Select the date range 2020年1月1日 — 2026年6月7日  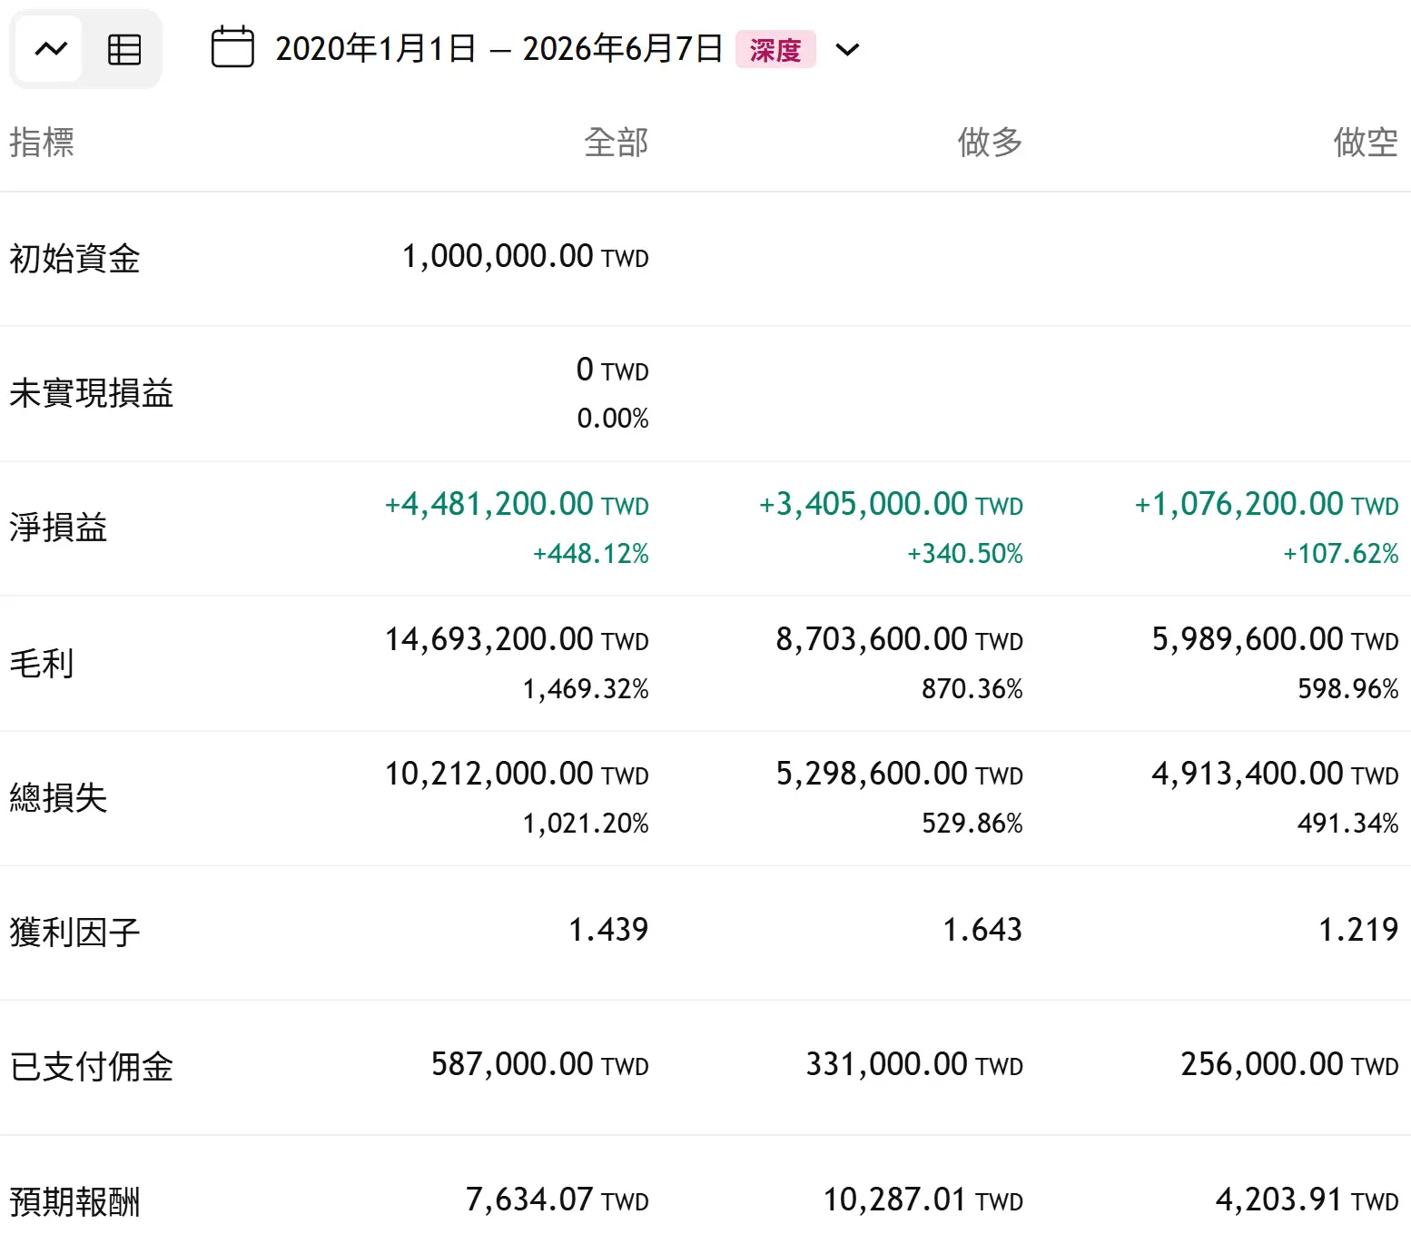click(x=498, y=49)
